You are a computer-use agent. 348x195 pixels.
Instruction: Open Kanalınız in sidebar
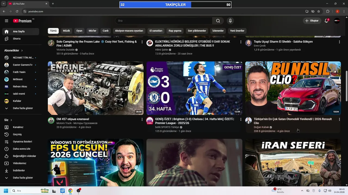[x=21, y=127]
